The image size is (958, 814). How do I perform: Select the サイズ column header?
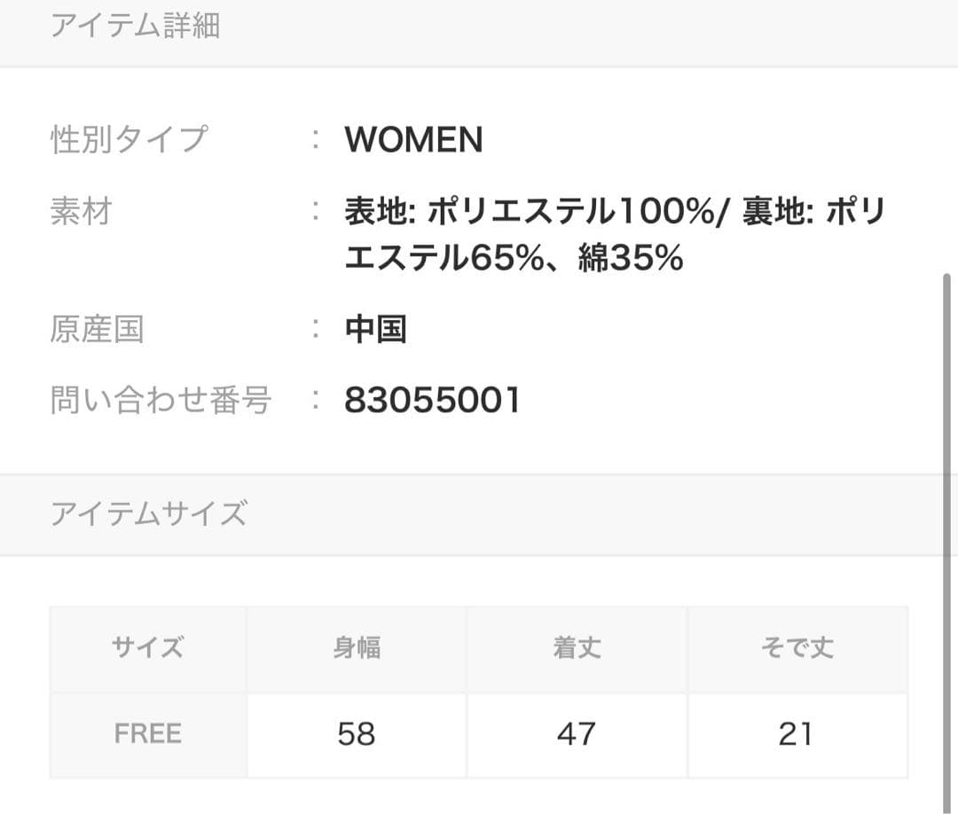click(x=148, y=648)
